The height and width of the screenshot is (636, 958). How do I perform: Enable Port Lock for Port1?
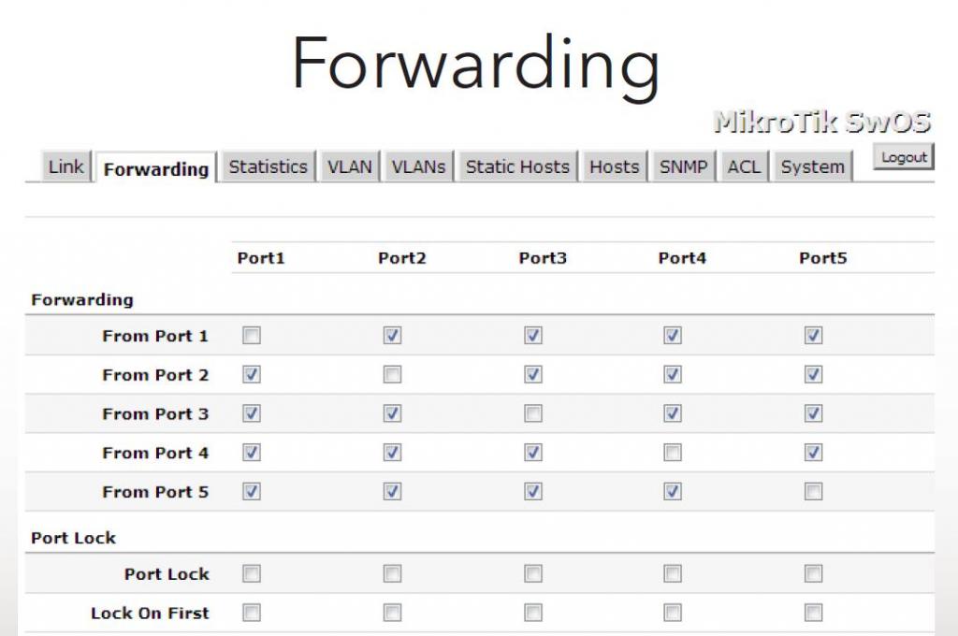point(252,573)
